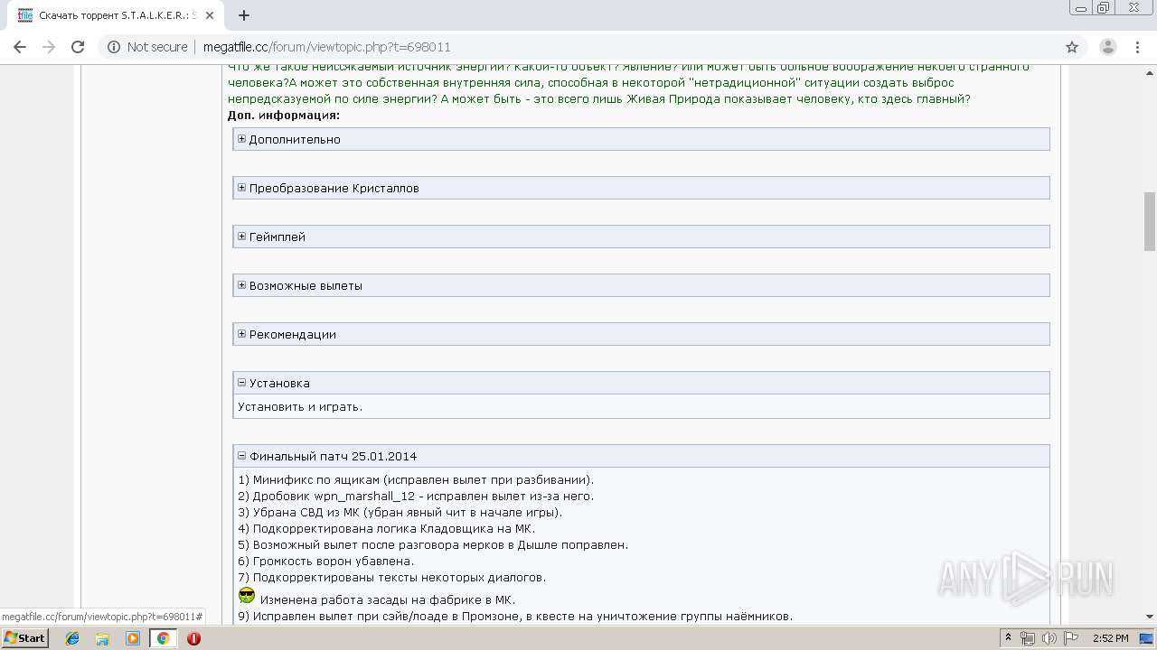Launch Internet Explorer from taskbar

72,638
